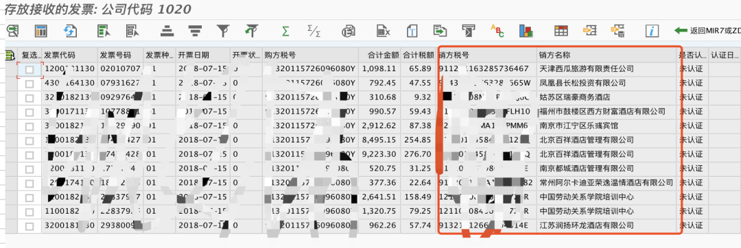Show the bar chart graphic icon
The width and height of the screenshot is (741, 248).
[x=526, y=32]
